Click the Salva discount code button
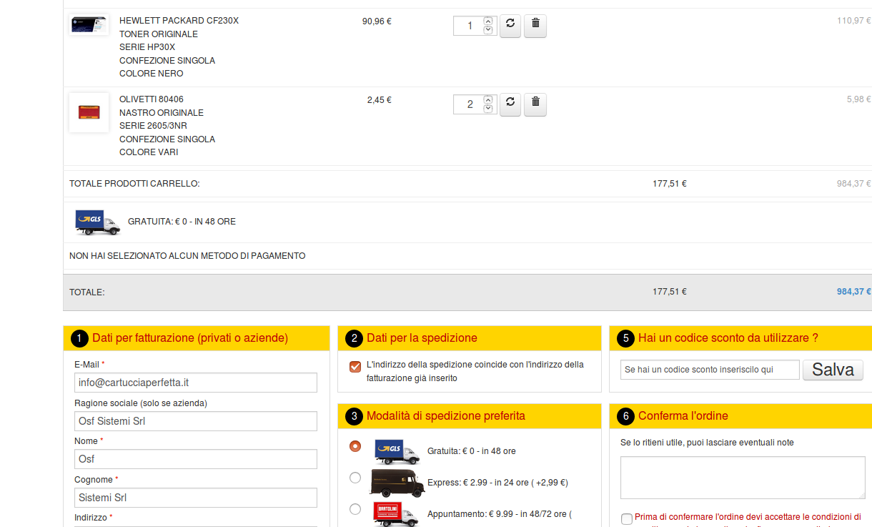872x527 pixels. (833, 370)
